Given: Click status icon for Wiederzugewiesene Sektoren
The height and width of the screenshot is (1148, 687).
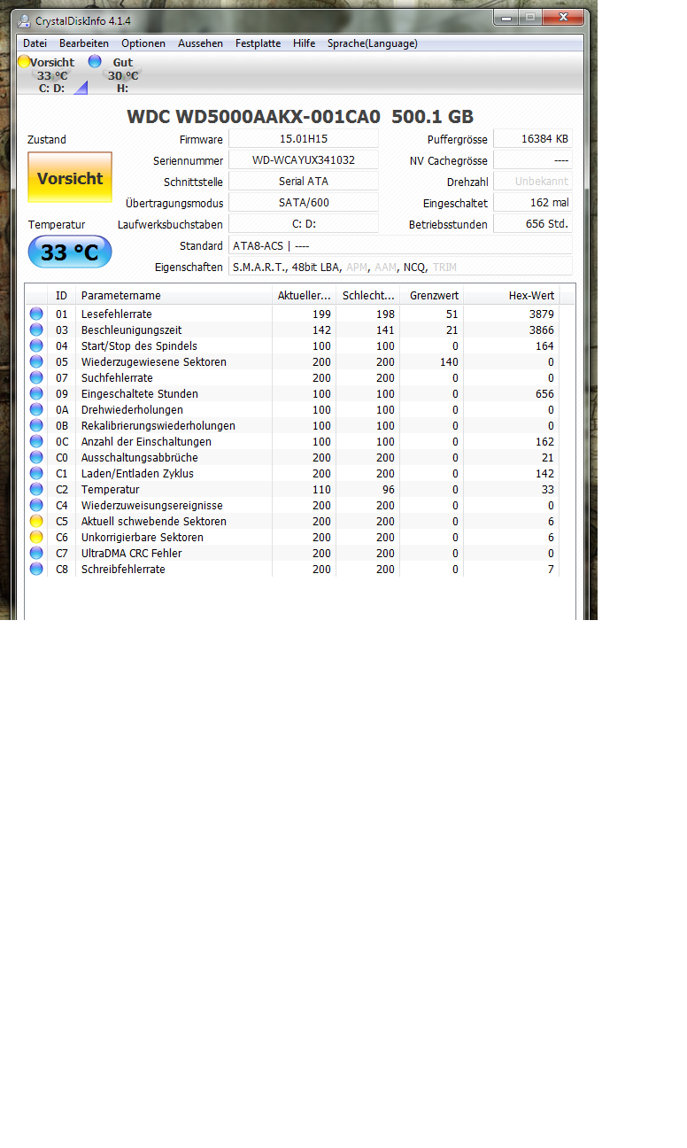Looking at the screenshot, I should click(x=36, y=361).
